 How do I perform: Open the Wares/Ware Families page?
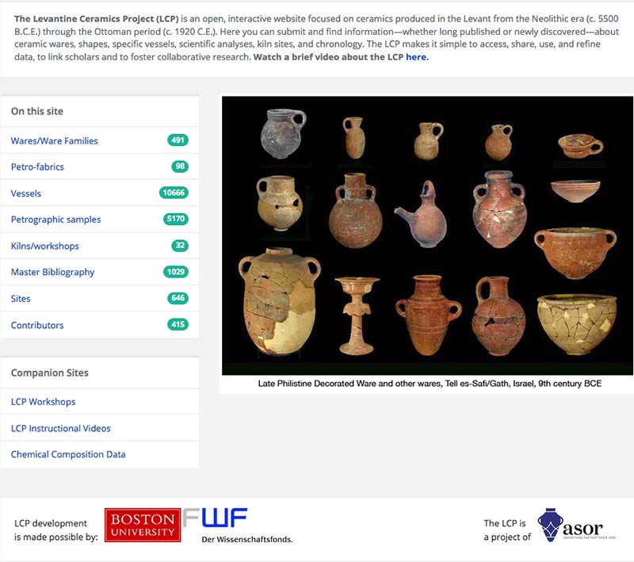54,141
